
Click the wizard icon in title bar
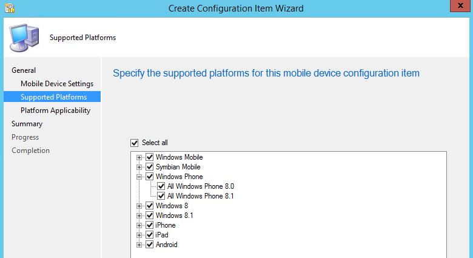(x=8, y=8)
